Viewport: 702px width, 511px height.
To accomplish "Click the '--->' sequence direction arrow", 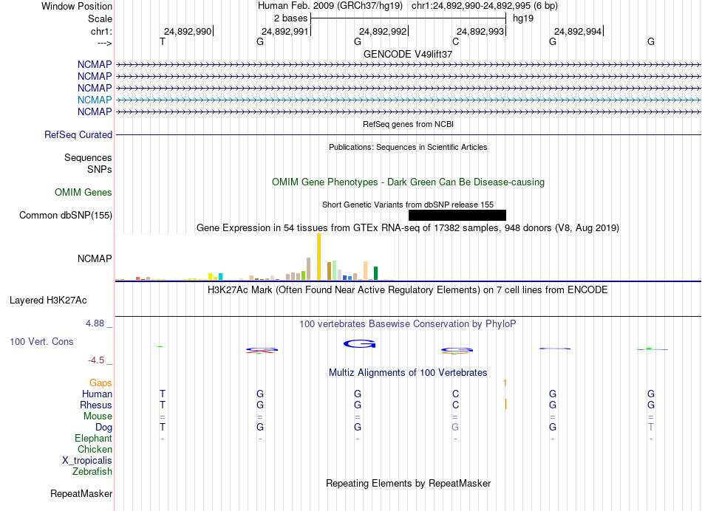I will pos(105,43).
